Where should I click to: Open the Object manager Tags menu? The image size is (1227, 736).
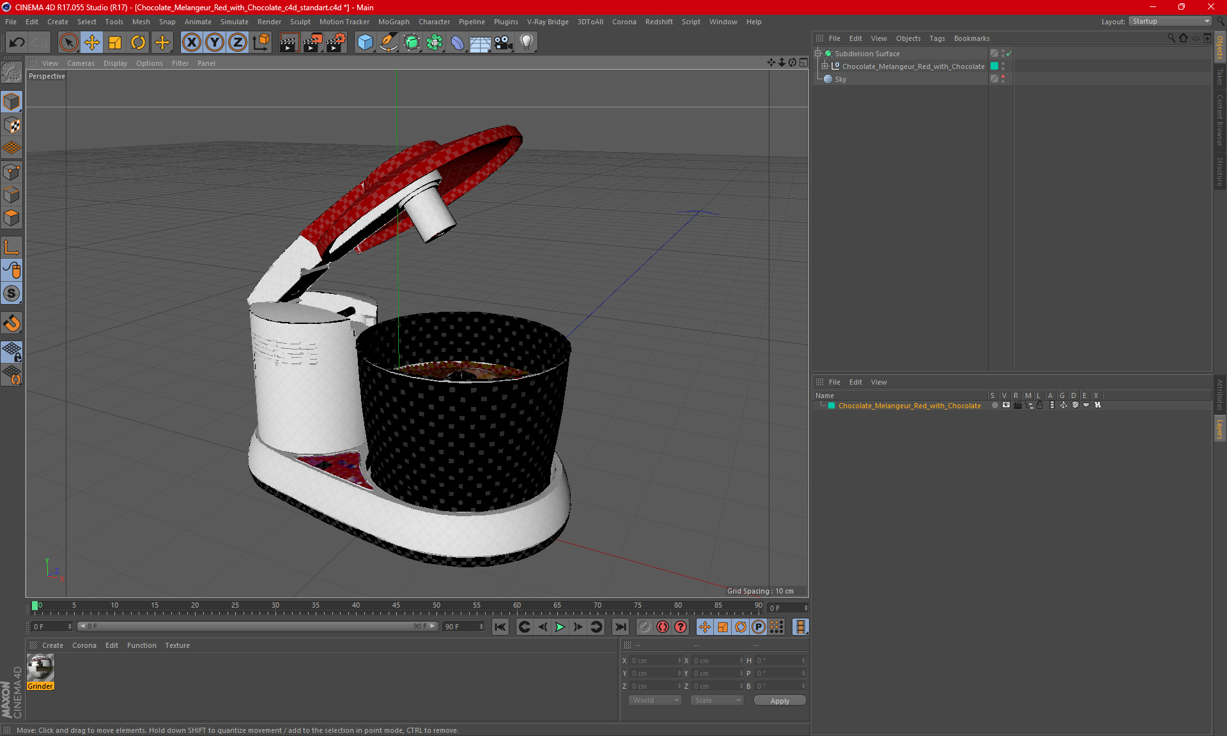[937, 38]
